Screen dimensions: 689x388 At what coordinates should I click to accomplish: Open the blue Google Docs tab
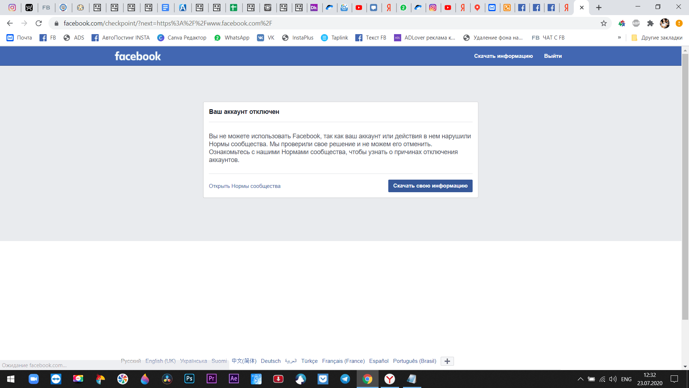pos(165,8)
